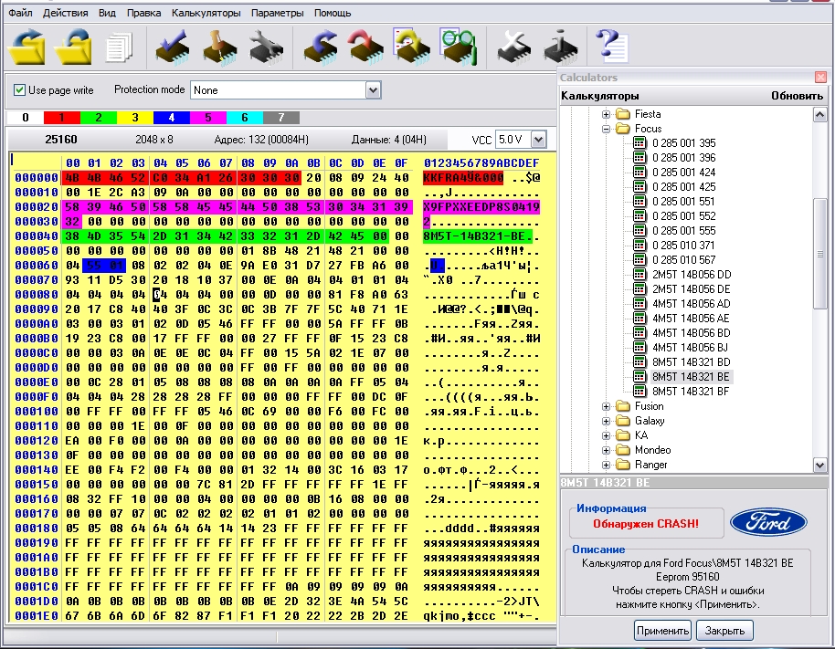Open the Помощь menu
Viewport: 835px width, 649px height.
pos(333,13)
